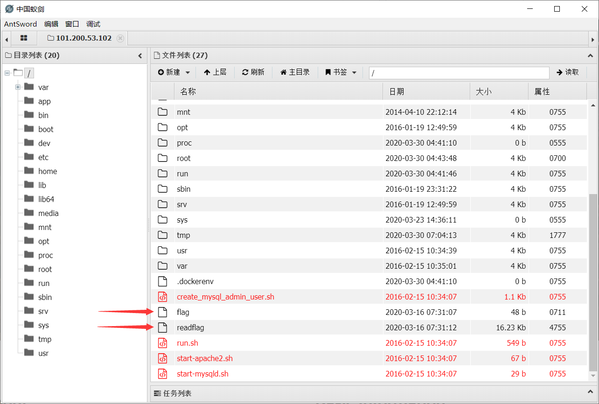Click the path input field
The width and height of the screenshot is (599, 404).
pyautogui.click(x=459, y=73)
